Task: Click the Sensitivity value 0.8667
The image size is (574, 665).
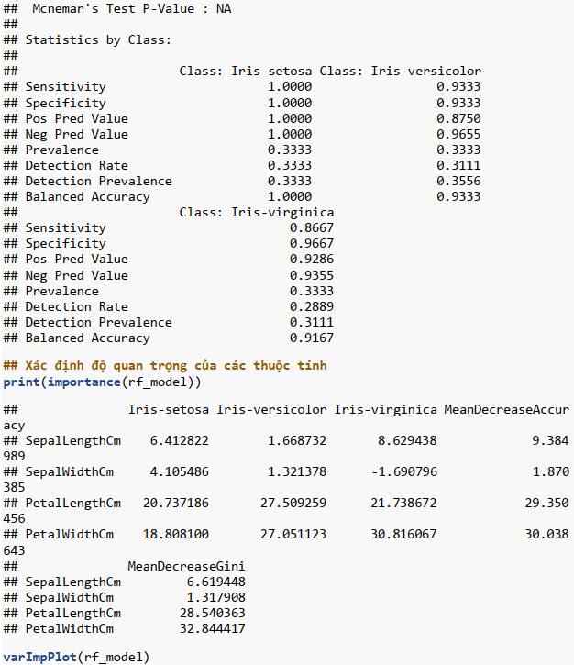Action: click(312, 227)
